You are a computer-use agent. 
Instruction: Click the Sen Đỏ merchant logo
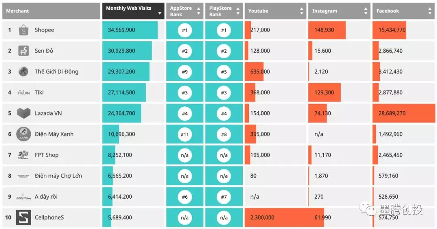(23, 51)
